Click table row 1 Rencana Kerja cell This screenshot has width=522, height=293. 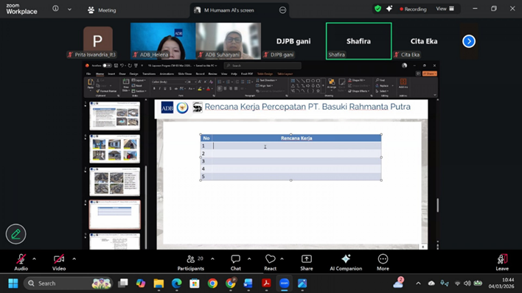pyautogui.click(x=296, y=146)
